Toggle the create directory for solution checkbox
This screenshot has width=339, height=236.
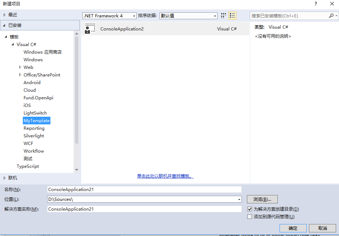click(x=250, y=209)
